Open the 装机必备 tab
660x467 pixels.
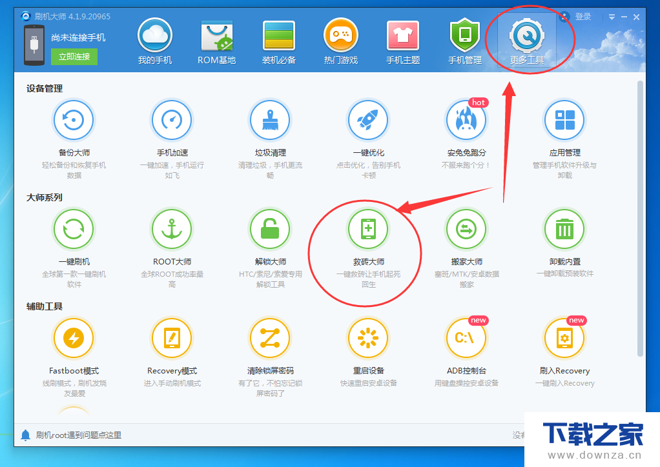(x=278, y=41)
